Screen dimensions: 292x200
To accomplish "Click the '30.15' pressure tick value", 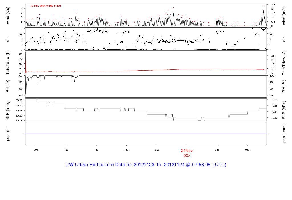I will click(x=19, y=121).
